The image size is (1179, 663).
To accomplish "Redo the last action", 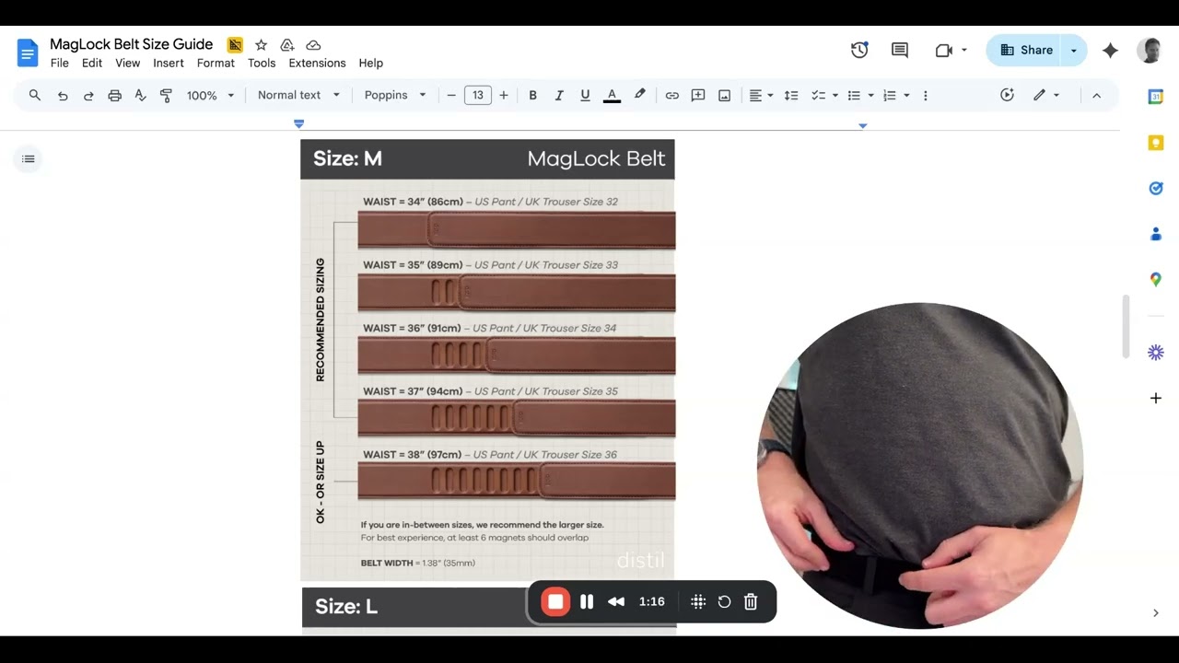I will click(x=88, y=96).
